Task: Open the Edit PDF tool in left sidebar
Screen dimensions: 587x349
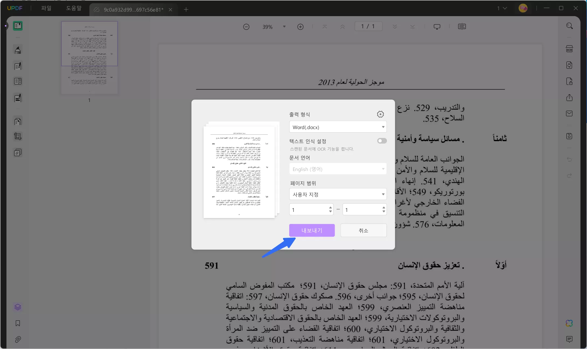Action: tap(18, 66)
